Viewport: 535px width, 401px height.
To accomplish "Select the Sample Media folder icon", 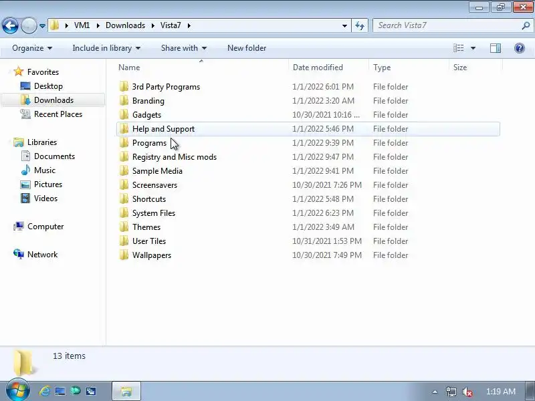I will pyautogui.click(x=124, y=171).
